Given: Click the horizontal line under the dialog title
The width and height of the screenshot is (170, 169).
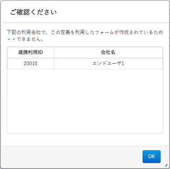Looking at the screenshot, I should 85,23.
